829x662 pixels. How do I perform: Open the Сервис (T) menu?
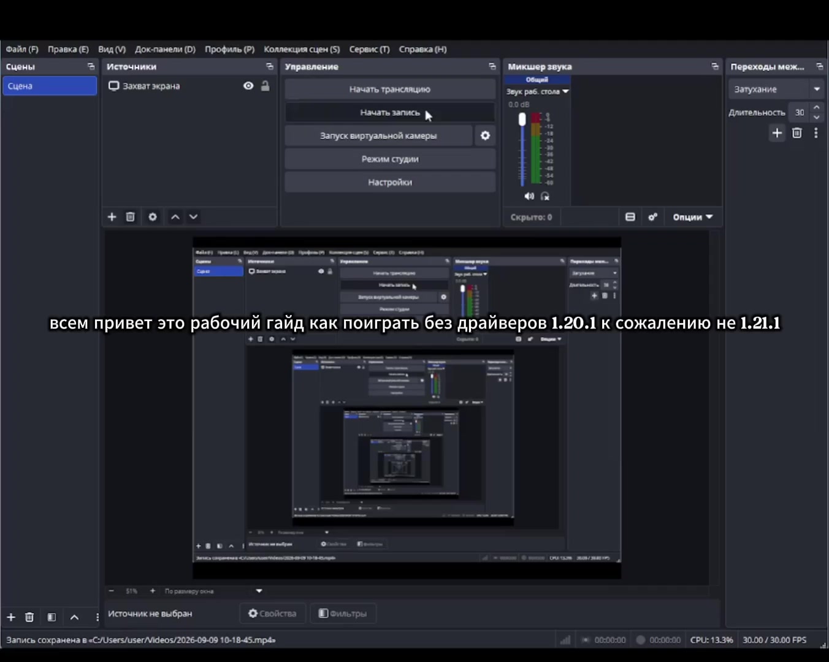click(369, 49)
